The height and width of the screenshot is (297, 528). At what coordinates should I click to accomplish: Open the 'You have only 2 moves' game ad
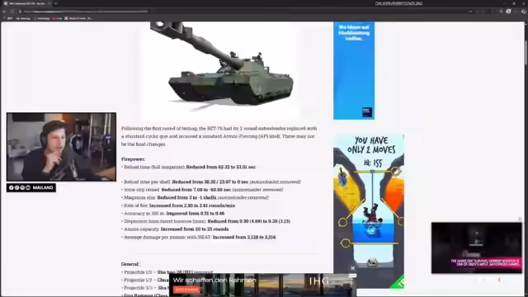tap(369, 211)
